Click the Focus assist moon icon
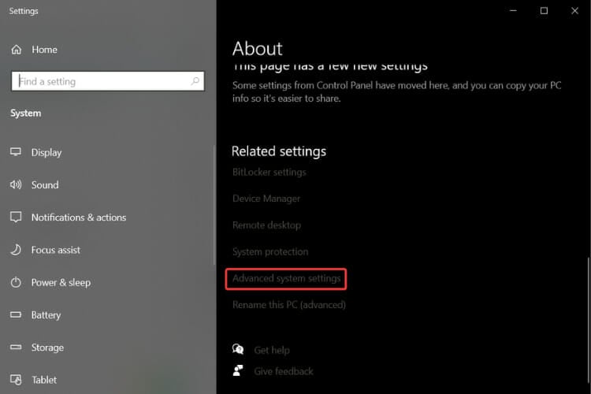This screenshot has width=591, height=394. (x=16, y=250)
